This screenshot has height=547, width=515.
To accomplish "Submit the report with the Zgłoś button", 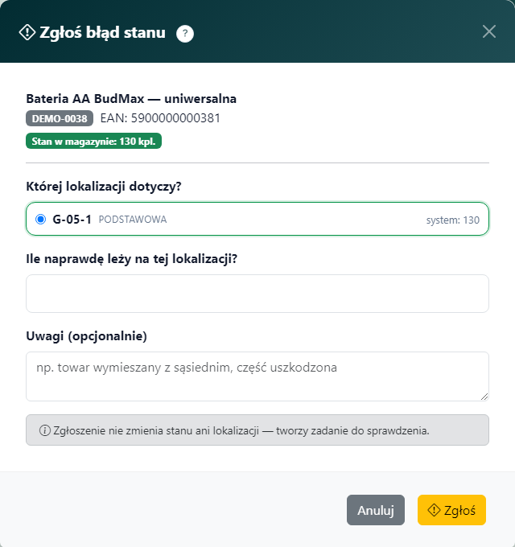I will click(x=451, y=510).
